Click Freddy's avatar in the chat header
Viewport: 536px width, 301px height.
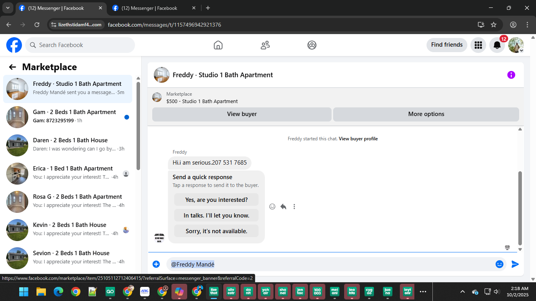click(x=162, y=75)
